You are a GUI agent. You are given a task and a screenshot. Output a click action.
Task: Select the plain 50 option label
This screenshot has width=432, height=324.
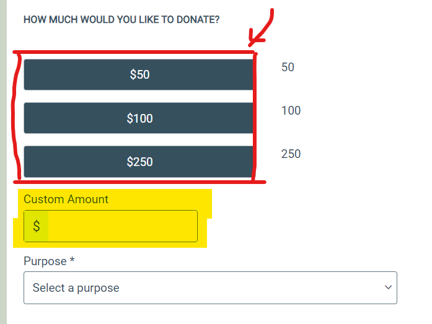point(288,68)
